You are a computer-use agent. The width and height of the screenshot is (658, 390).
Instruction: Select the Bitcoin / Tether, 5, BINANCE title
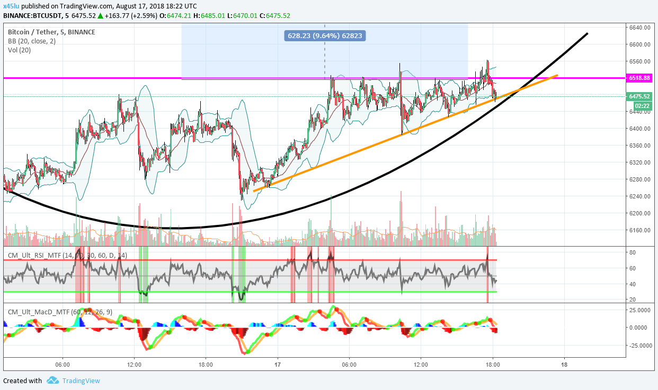(51, 32)
